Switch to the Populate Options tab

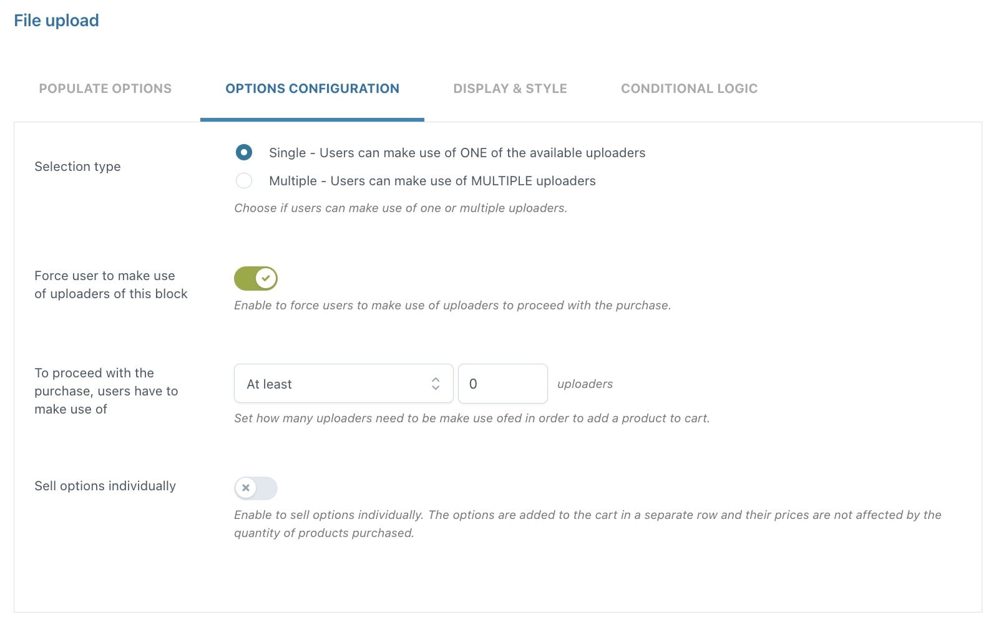pos(105,89)
